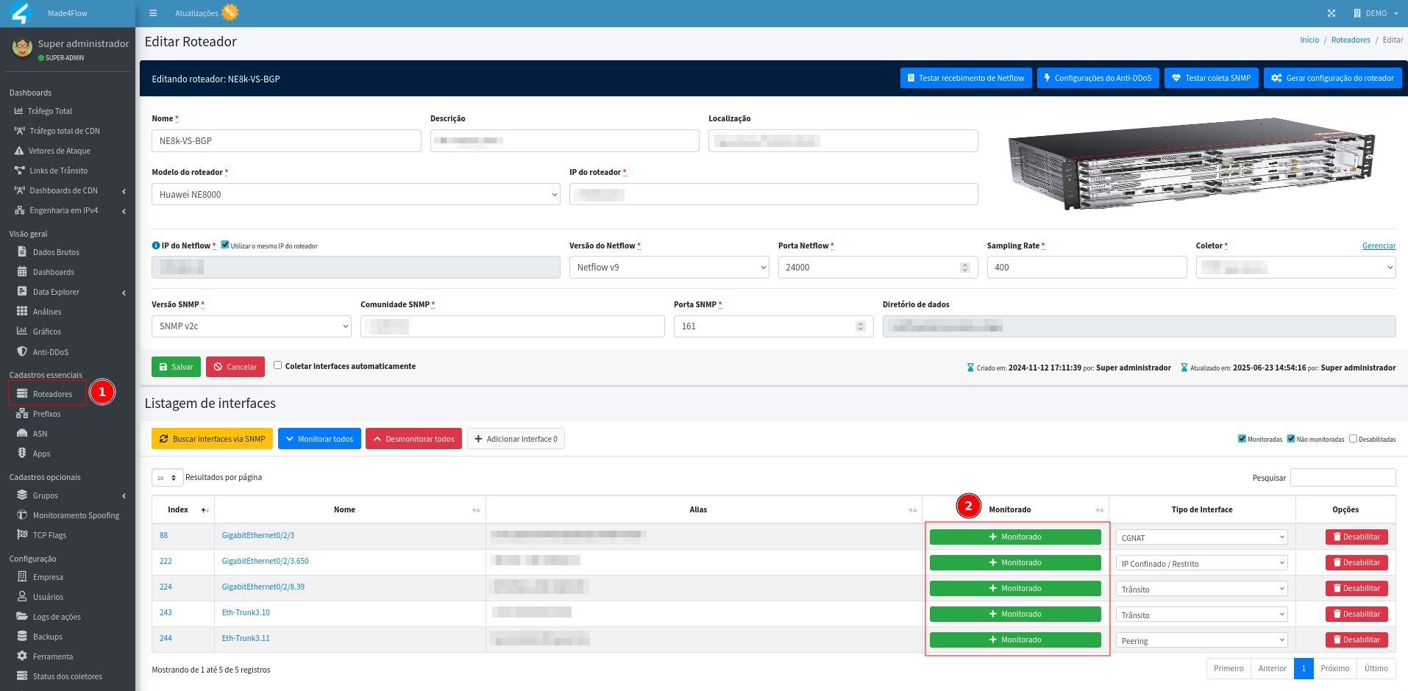This screenshot has width=1408, height=691.
Task: Open the DEMO account dropdown
Action: click(1375, 13)
